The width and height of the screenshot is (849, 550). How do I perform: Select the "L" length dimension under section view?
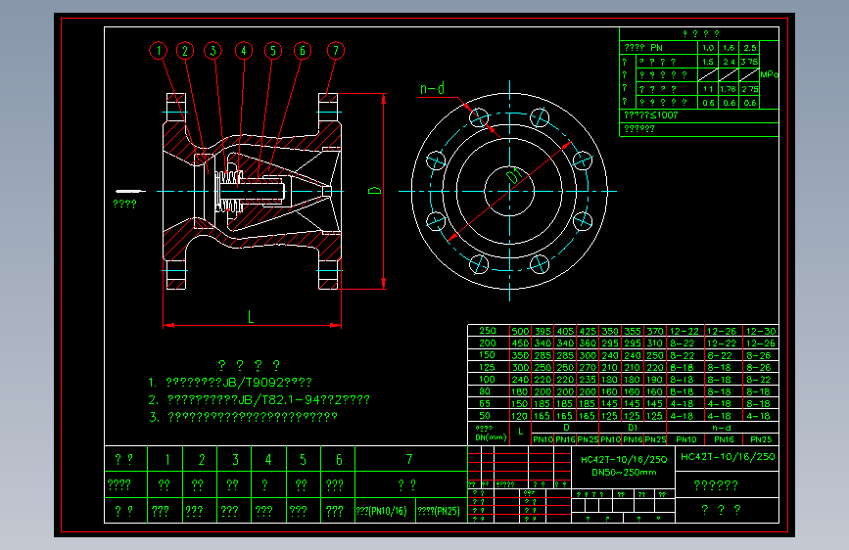click(x=251, y=317)
